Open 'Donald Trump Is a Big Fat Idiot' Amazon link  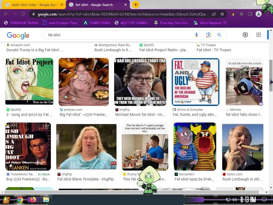34,50
